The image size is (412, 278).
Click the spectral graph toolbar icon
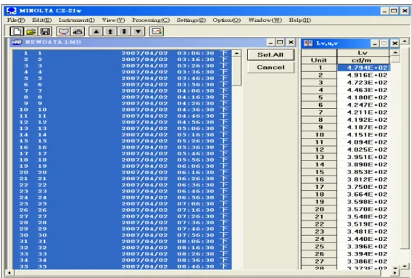(63, 31)
